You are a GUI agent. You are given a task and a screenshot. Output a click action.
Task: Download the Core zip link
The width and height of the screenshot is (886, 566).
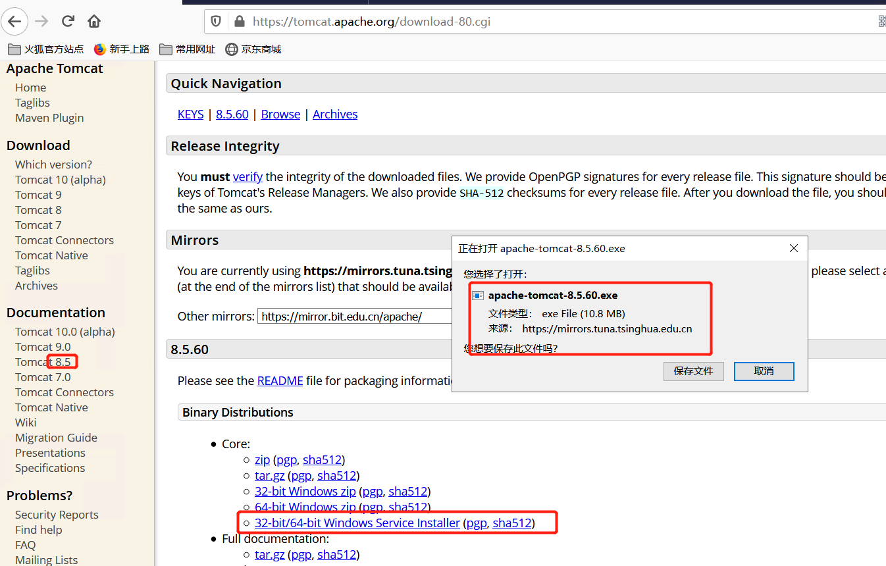[262, 460]
